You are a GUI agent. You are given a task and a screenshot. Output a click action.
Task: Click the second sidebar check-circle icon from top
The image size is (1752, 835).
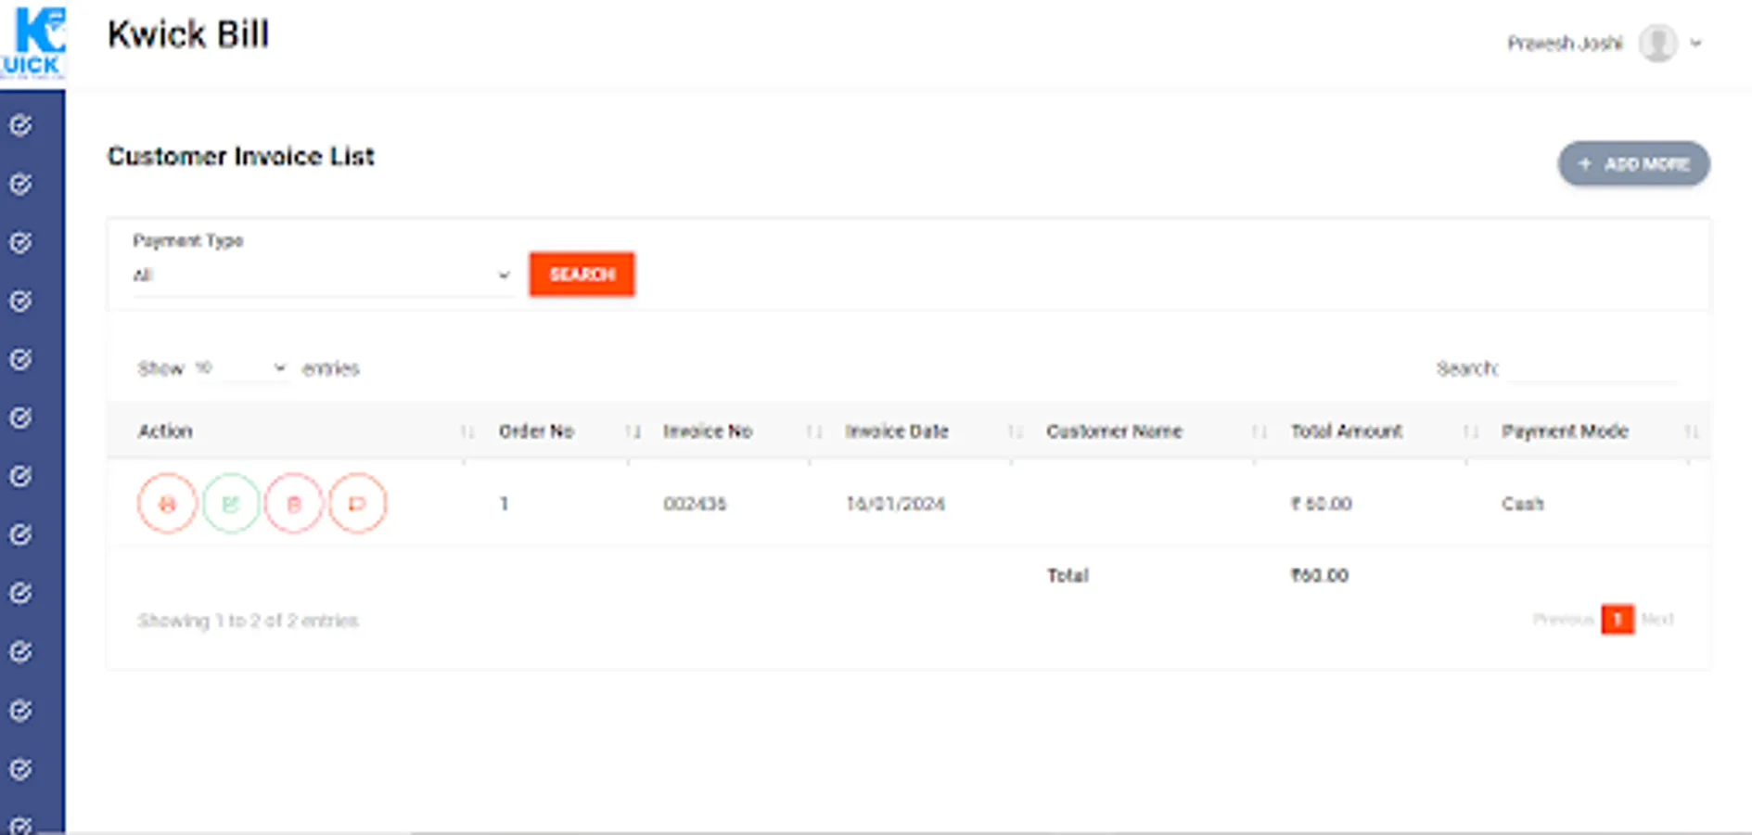(x=21, y=184)
